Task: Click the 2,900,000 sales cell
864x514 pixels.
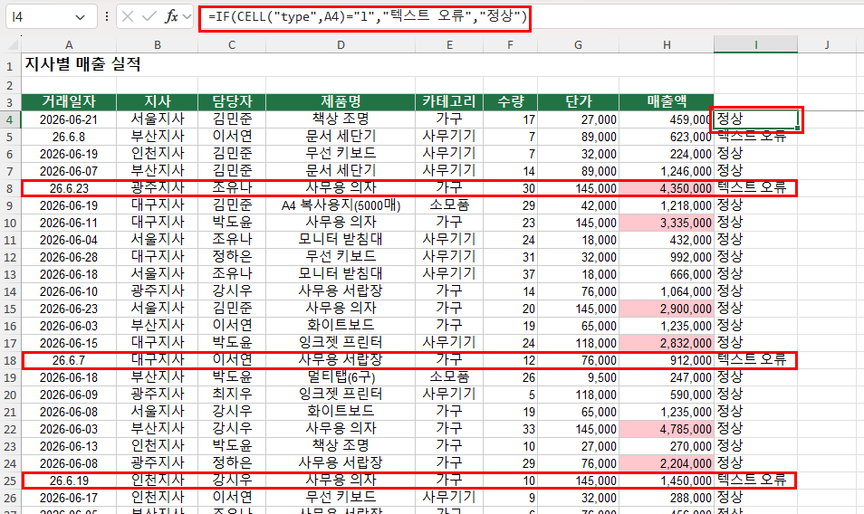Action: [667, 309]
